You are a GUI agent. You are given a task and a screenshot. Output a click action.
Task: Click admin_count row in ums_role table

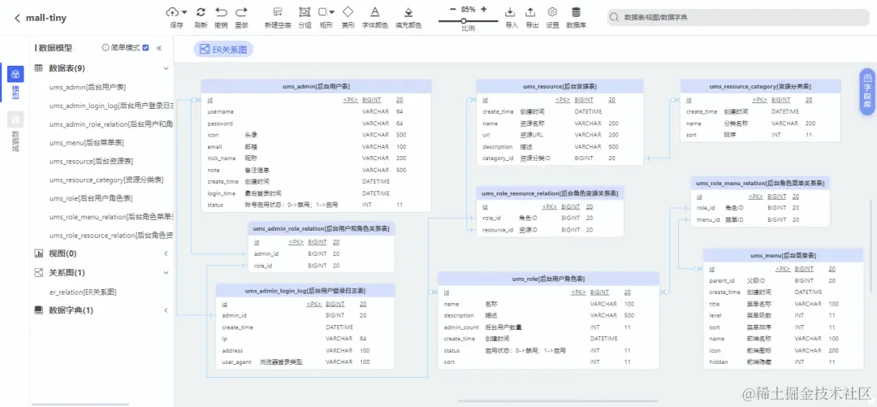(548, 327)
